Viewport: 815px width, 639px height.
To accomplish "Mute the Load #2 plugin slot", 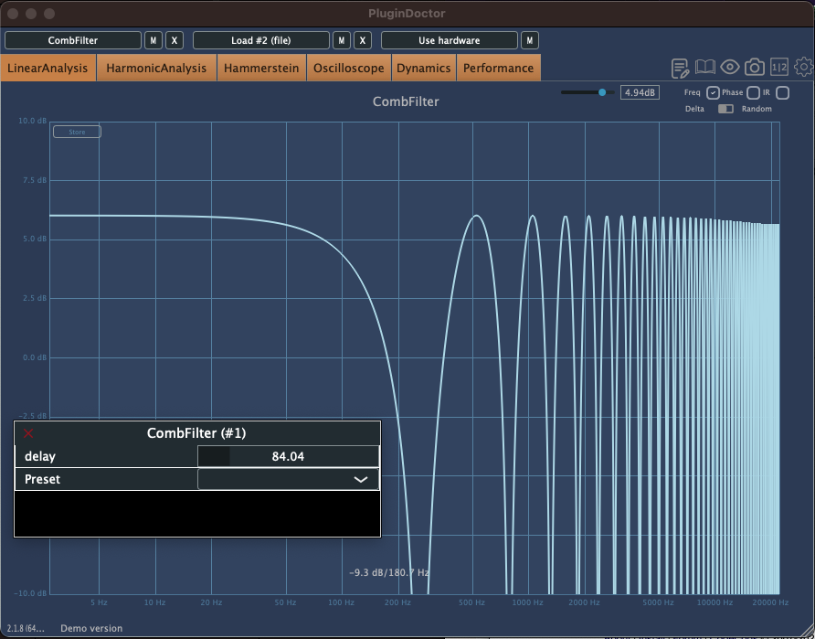I will (342, 40).
